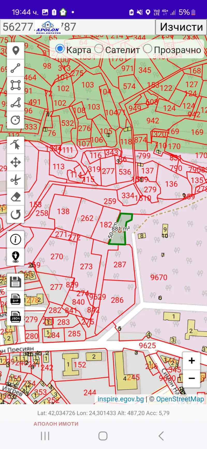Save with the floppy disk icon
Image resolution: width=207 pixels, height=449 pixels.
coord(16,282)
